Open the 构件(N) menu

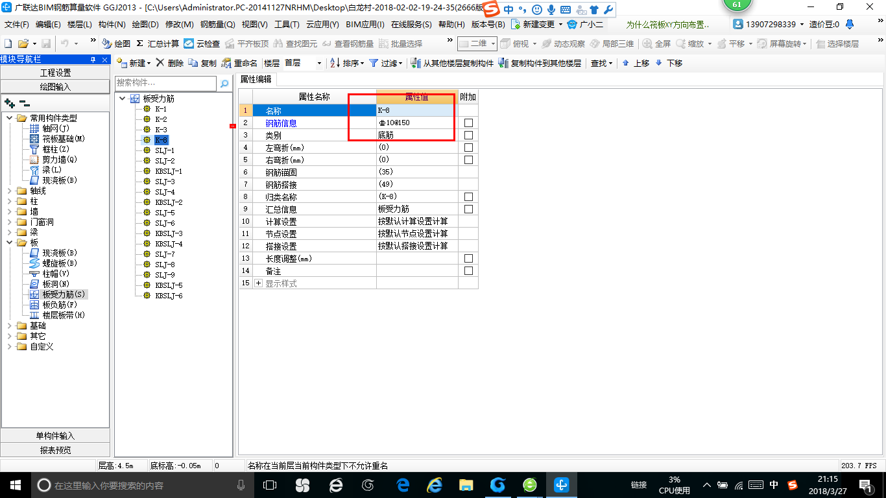tap(112, 25)
